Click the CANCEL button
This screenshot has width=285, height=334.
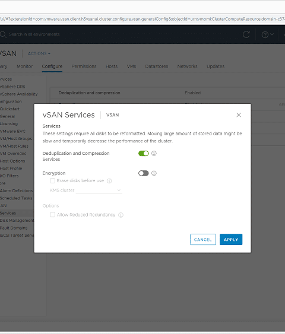pos(203,240)
